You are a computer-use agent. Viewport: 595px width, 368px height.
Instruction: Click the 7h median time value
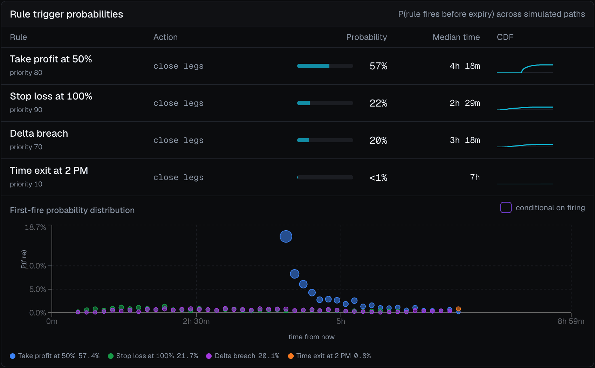click(x=475, y=177)
